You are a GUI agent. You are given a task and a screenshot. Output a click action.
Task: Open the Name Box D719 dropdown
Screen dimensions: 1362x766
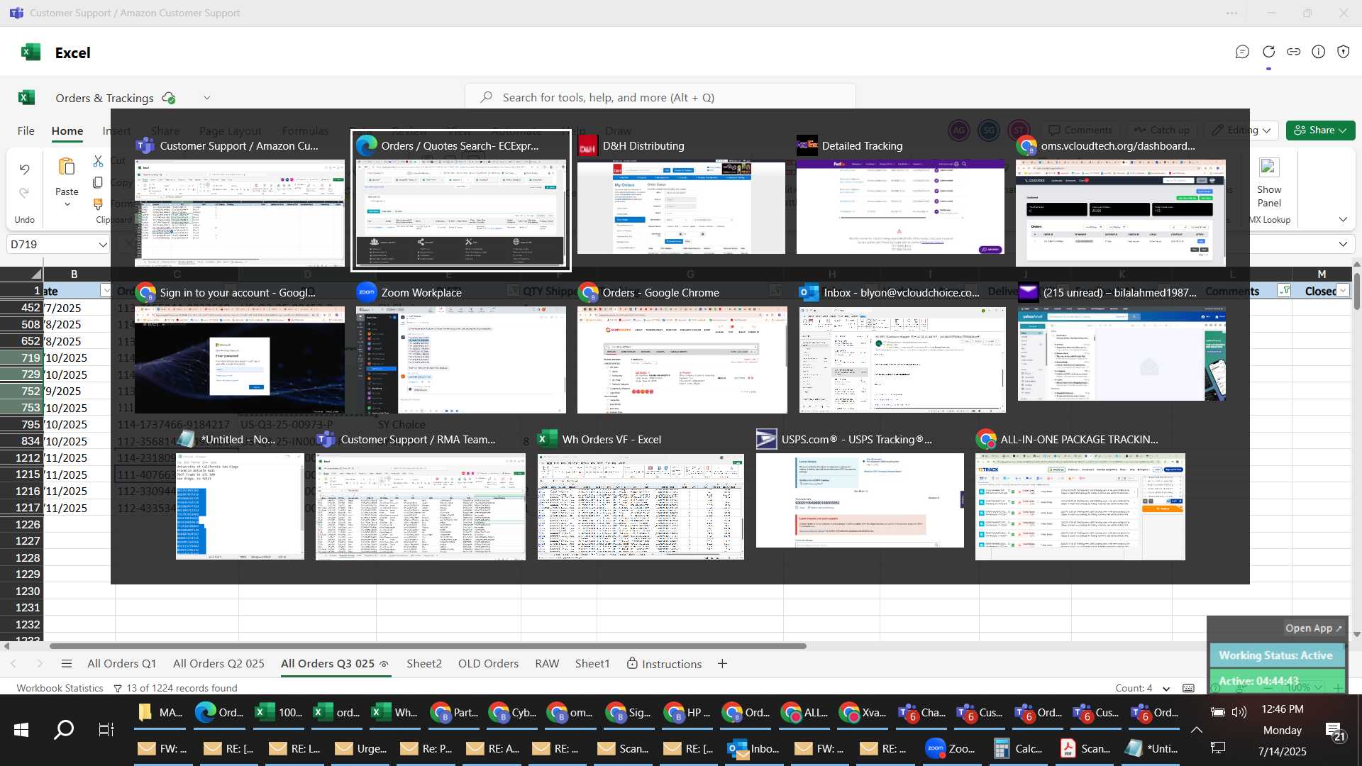pyautogui.click(x=102, y=245)
